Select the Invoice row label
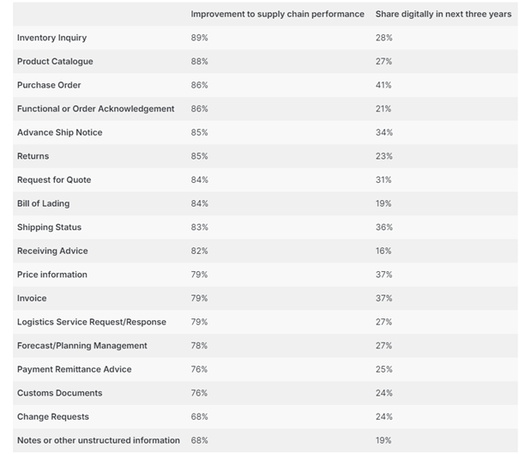This screenshot has width=519, height=454. click(x=32, y=298)
